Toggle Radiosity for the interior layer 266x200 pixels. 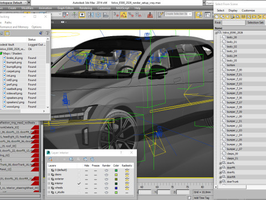127,183
